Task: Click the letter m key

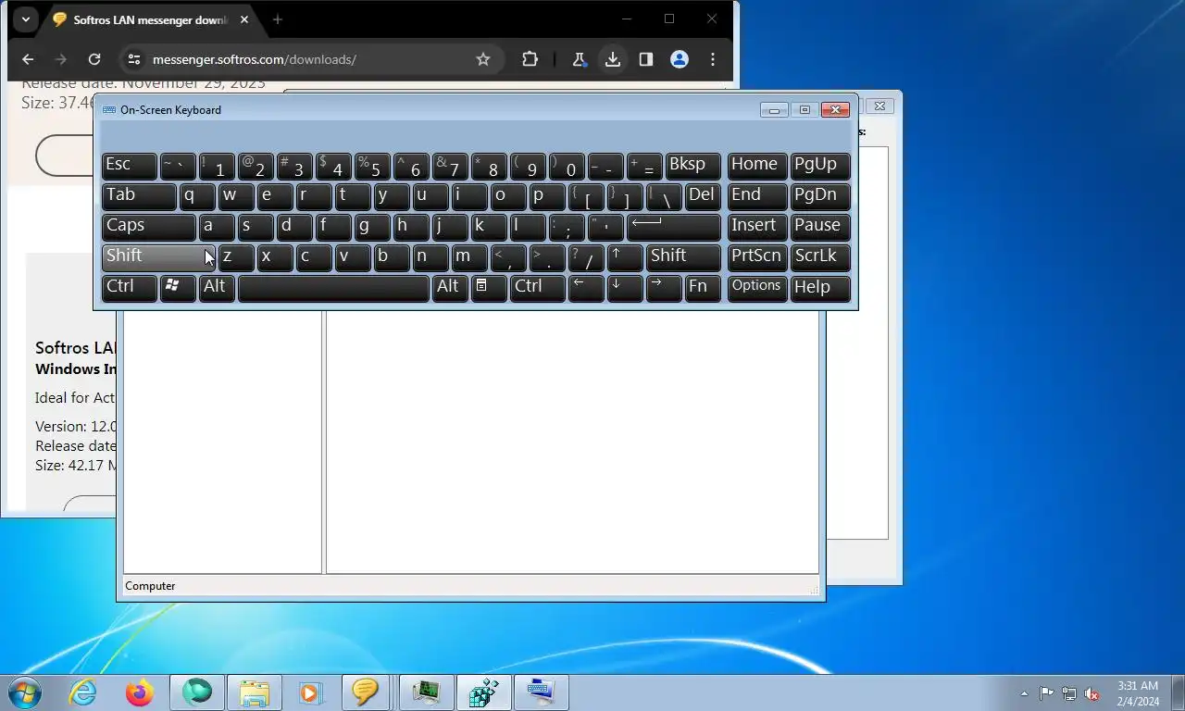Action: pyautogui.click(x=469, y=257)
